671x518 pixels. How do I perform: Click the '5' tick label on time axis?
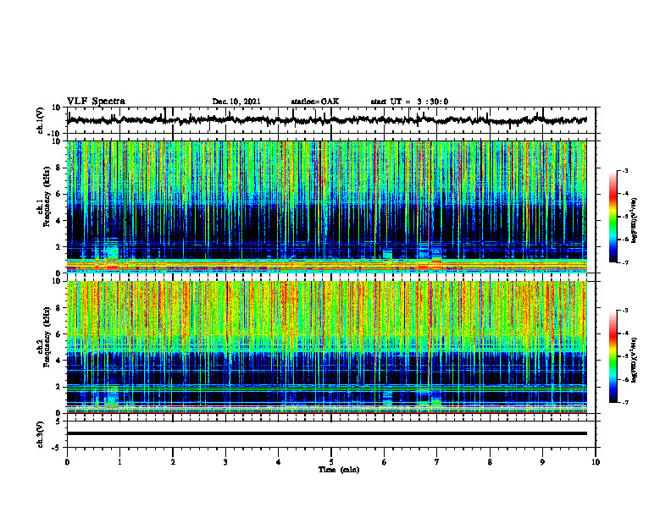tap(331, 462)
